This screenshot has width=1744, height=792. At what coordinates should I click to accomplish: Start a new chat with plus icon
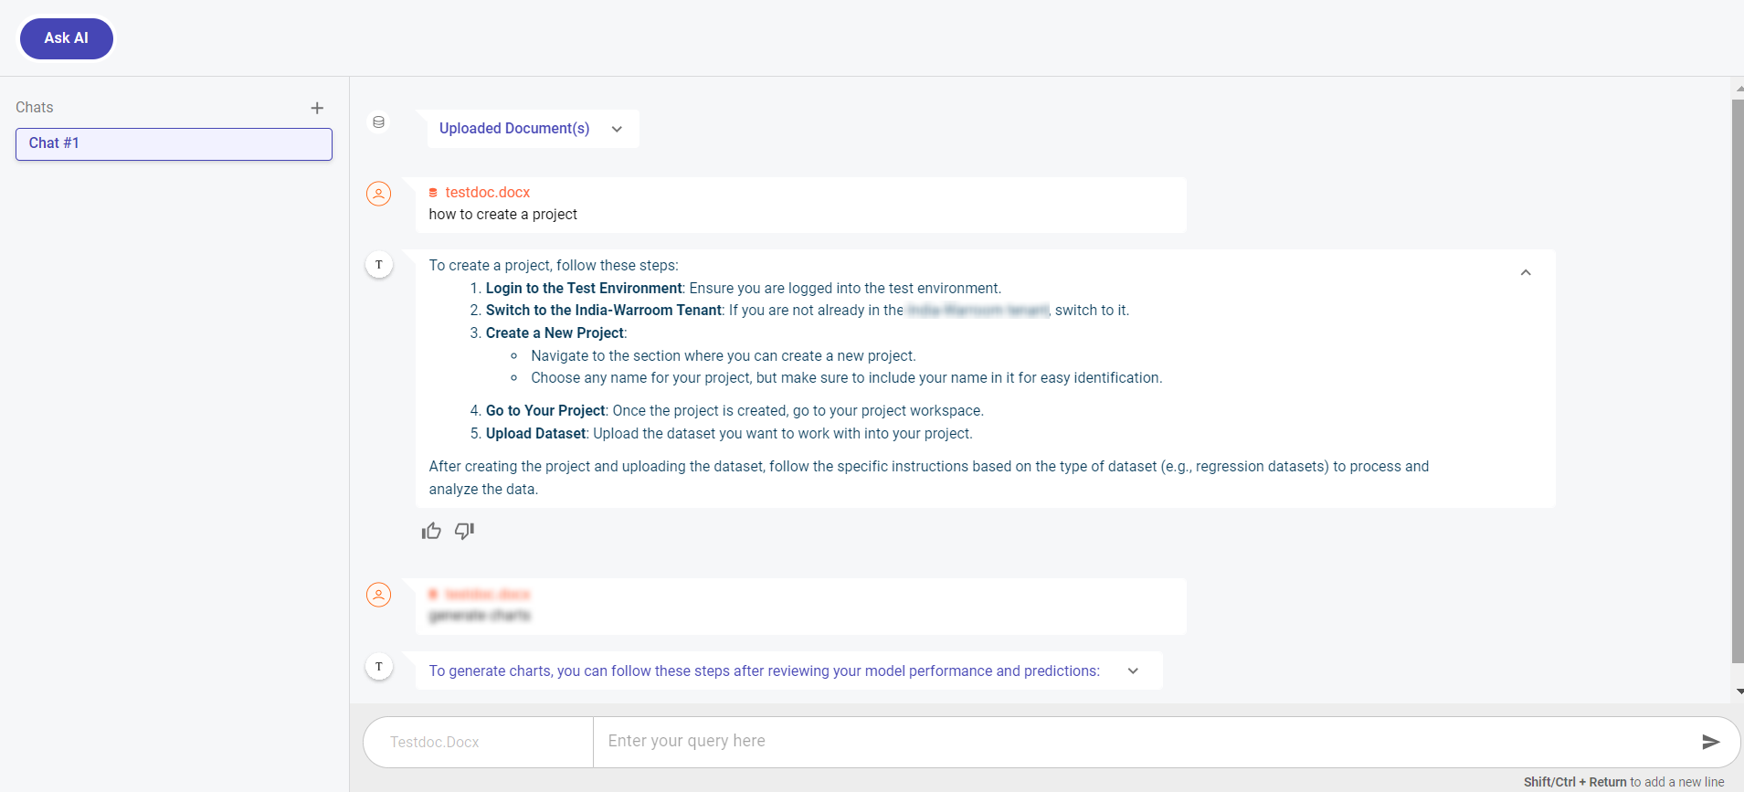coord(317,108)
